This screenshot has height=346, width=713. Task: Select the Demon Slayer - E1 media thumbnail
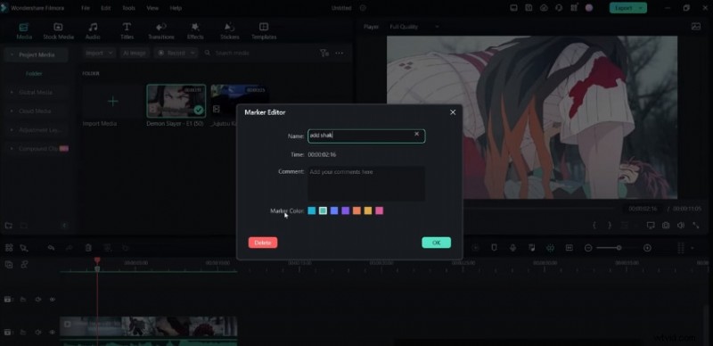(x=176, y=101)
